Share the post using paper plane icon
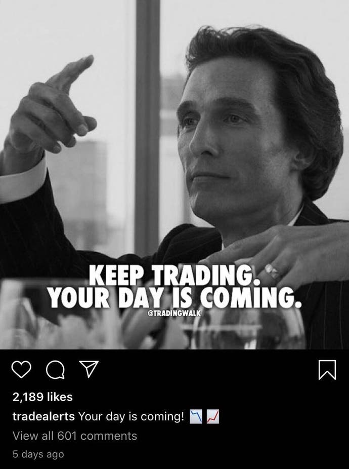Screen dimensions: 349x469 [x=89, y=369]
